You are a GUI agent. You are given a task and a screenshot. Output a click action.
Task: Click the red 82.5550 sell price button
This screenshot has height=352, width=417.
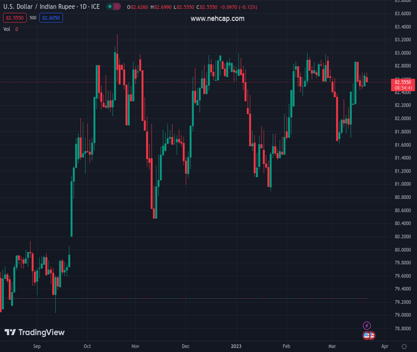pyautogui.click(x=15, y=18)
